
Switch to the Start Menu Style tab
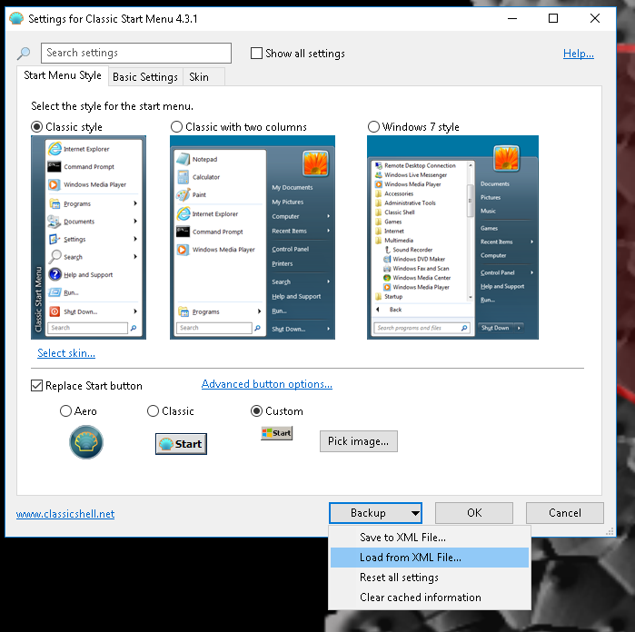[63, 75]
